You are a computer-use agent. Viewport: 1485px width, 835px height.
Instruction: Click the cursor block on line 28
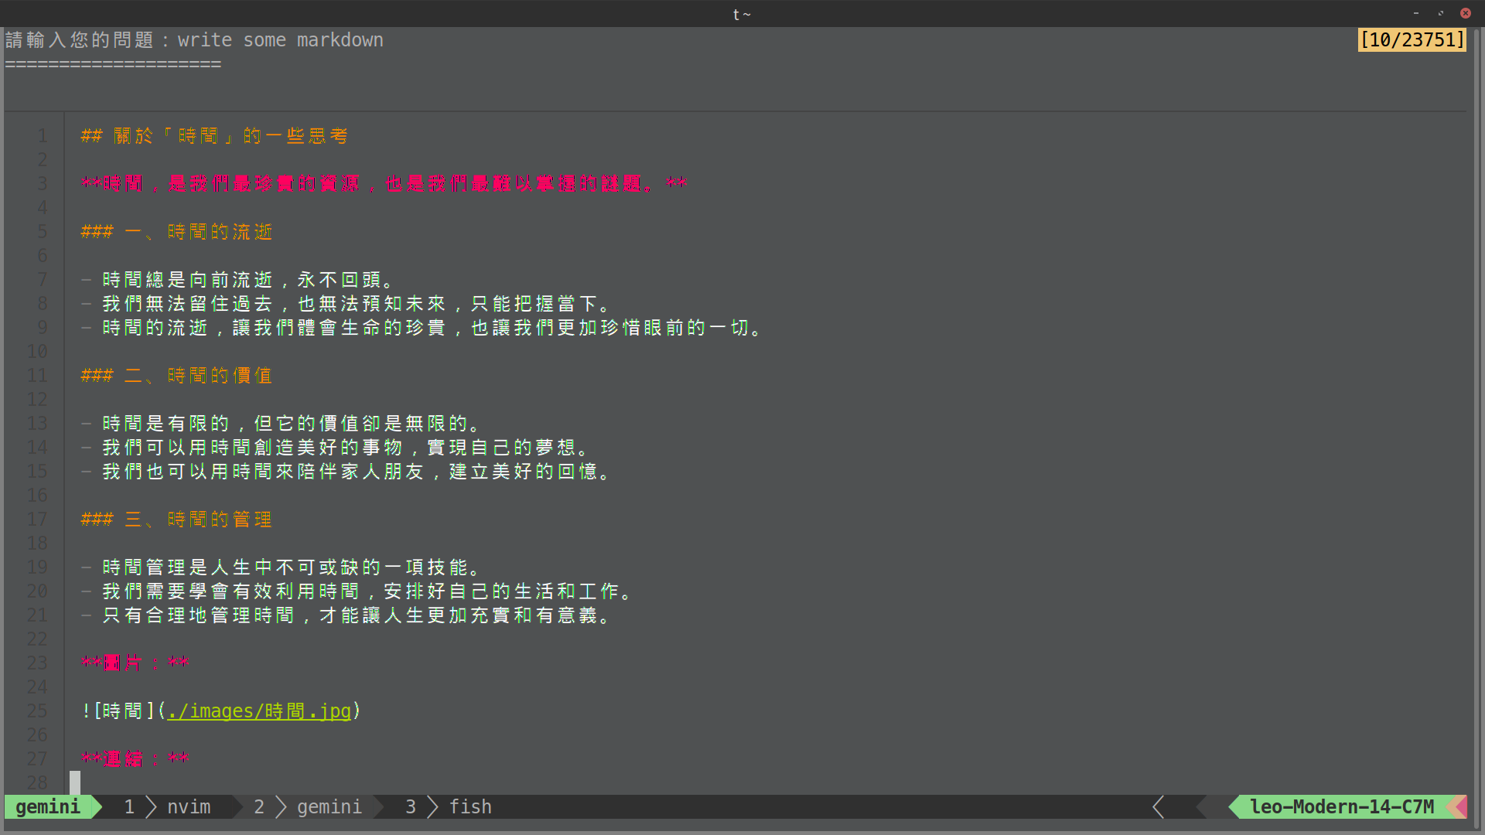tap(75, 782)
